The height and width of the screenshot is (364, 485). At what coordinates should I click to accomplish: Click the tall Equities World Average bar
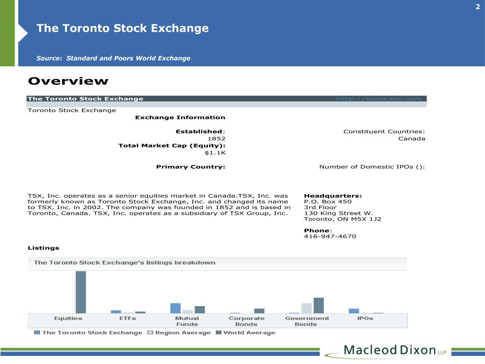(x=81, y=292)
